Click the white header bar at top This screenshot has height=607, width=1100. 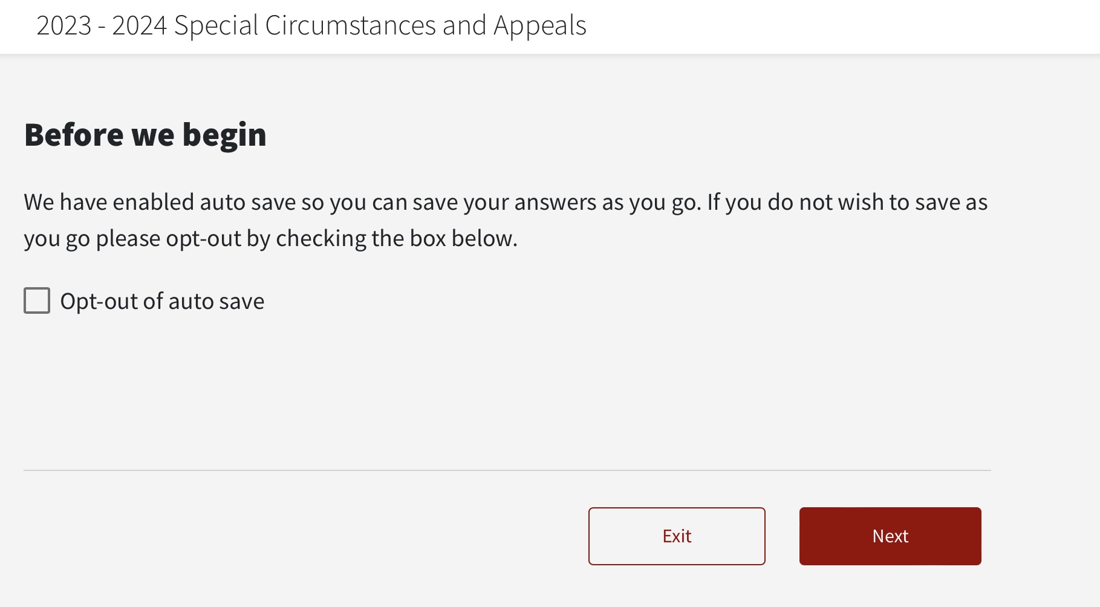847,27
